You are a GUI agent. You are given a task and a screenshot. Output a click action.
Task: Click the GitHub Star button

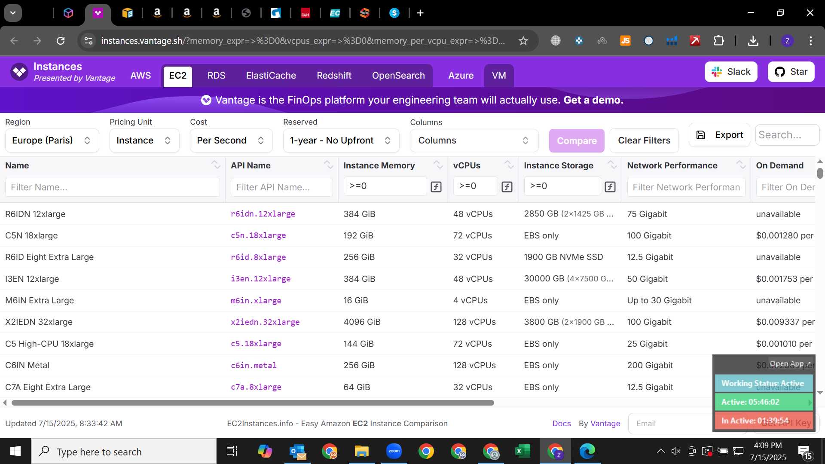click(x=791, y=72)
